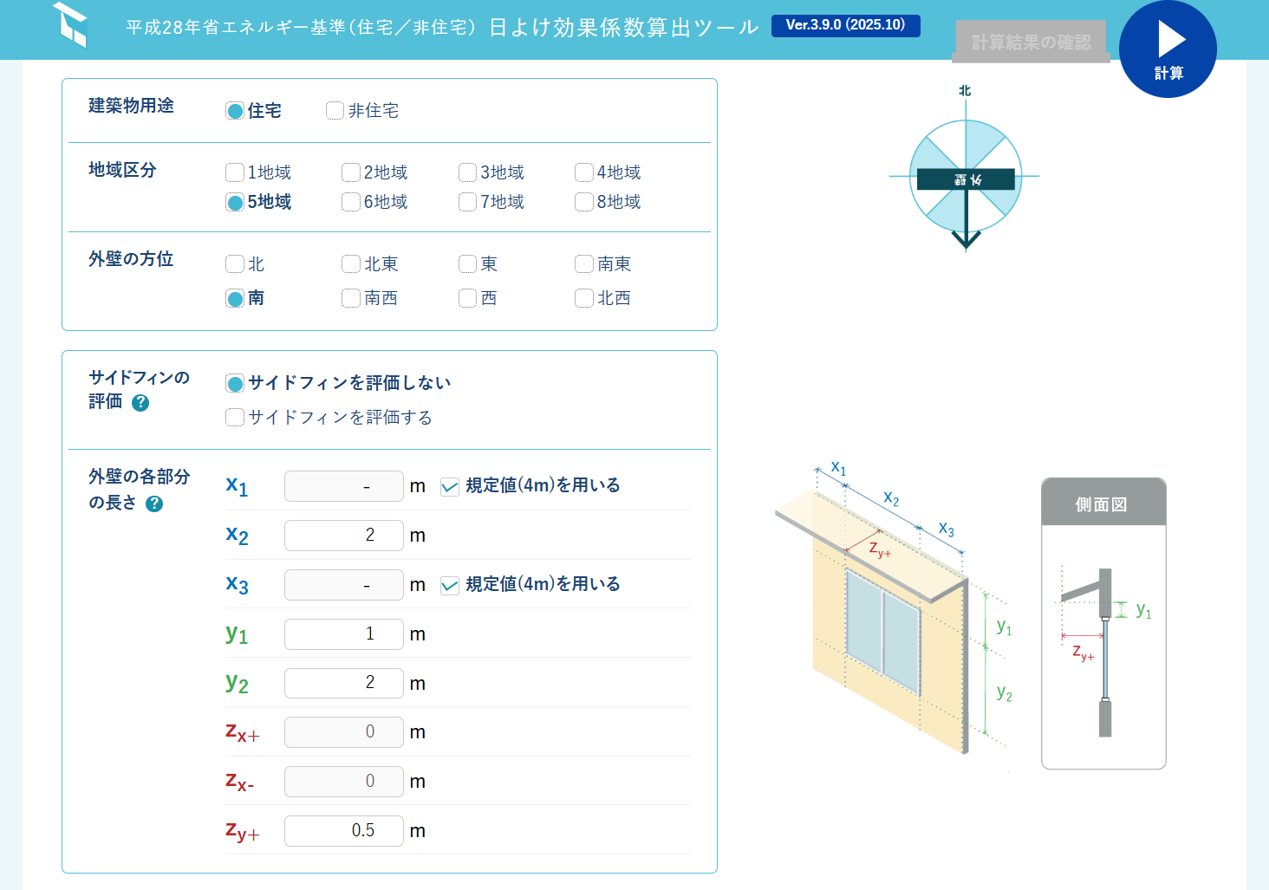Screen dimensions: 1269x890
Task: Focus the y1 input field
Action: tap(344, 634)
